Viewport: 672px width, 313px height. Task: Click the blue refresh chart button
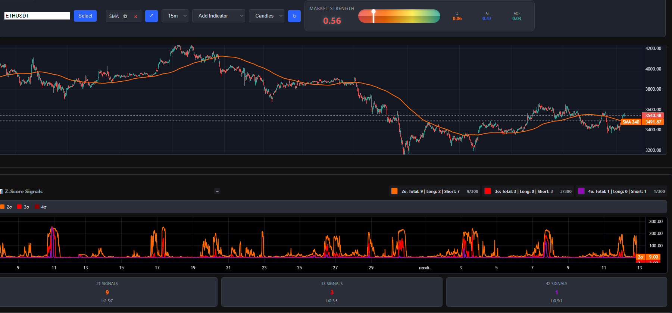[294, 16]
